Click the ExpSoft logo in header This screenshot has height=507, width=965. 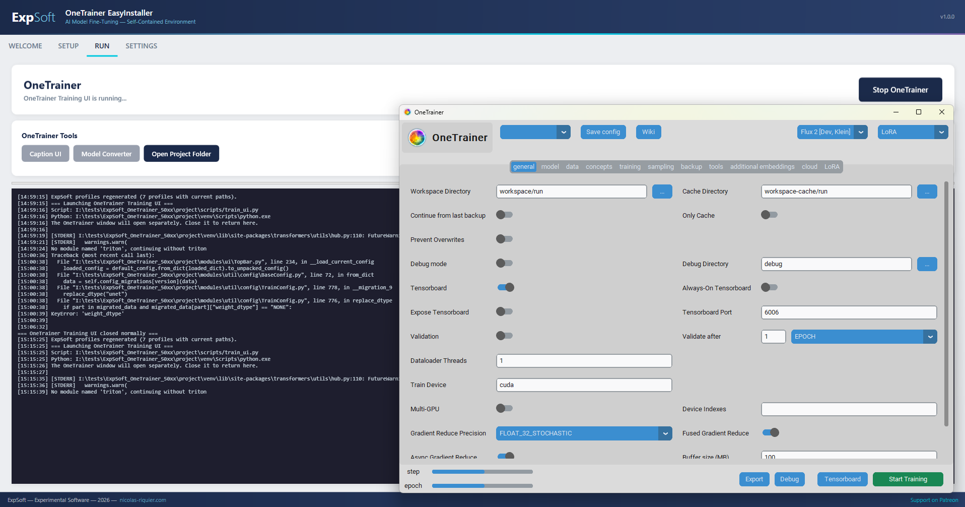pos(34,17)
